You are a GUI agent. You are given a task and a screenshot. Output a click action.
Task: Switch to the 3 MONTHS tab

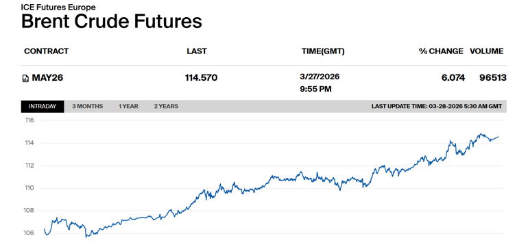[x=88, y=107]
